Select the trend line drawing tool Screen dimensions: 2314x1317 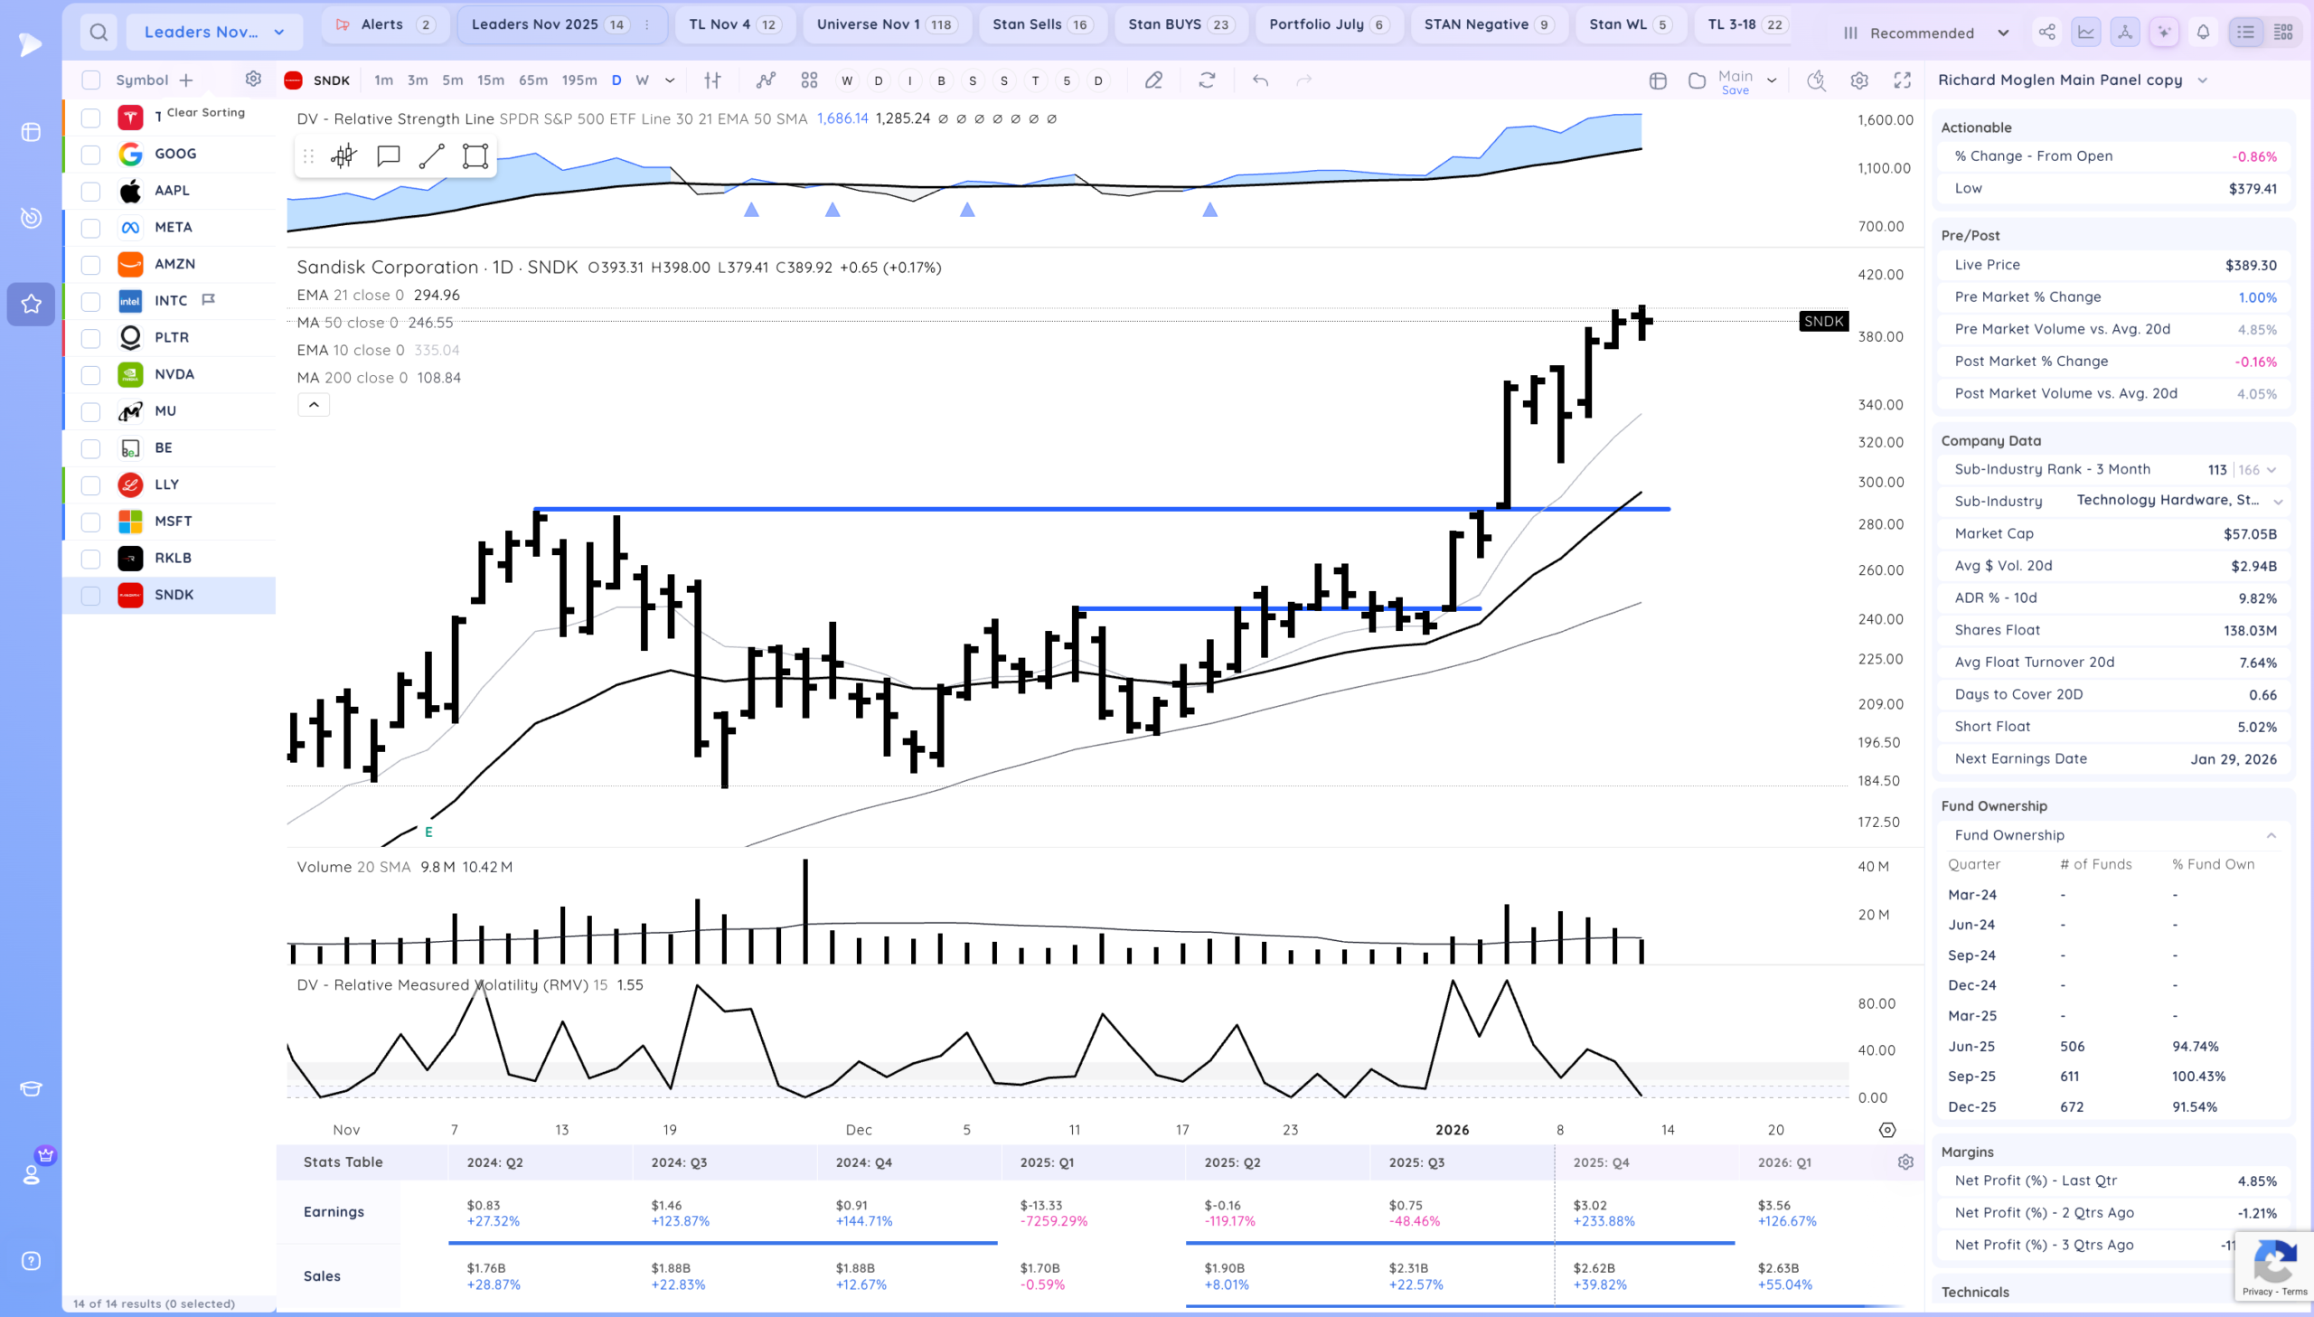tap(431, 156)
